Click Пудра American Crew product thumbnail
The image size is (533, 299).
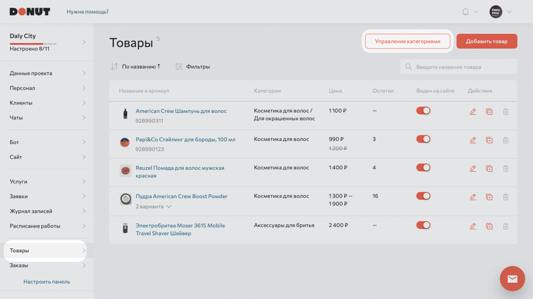tap(126, 199)
